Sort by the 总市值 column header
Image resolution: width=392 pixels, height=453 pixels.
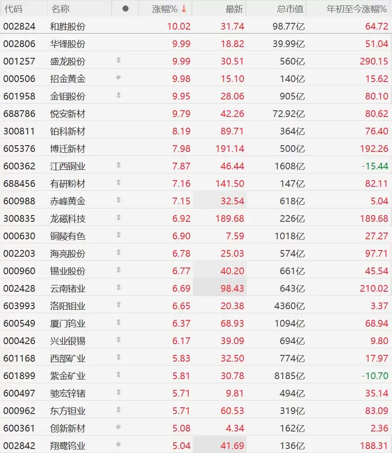coord(290,9)
